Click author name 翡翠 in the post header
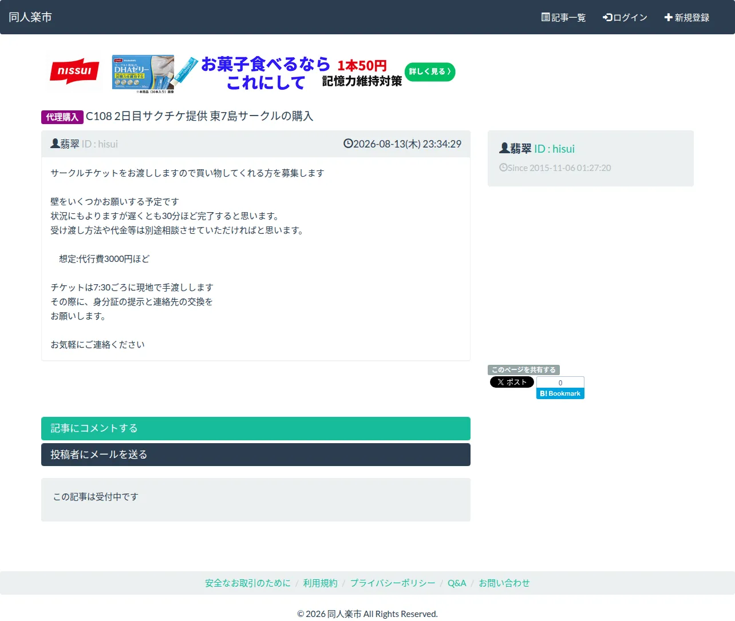Screen dimensions: 735x621 [x=70, y=144]
